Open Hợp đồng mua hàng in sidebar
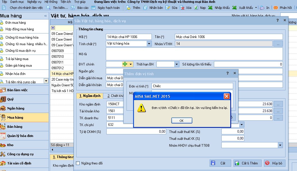Viewport: 297px width, 171px height. tap(20, 29)
